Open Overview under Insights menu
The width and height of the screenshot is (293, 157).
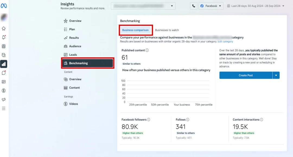click(75, 21)
